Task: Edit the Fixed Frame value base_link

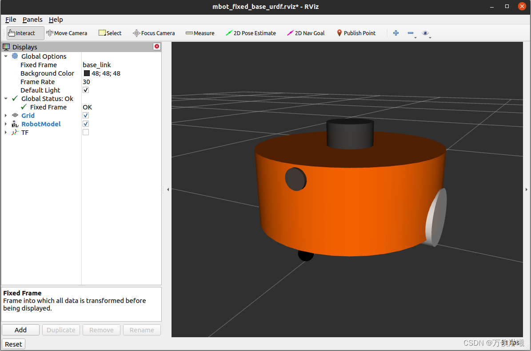Action: pos(97,65)
